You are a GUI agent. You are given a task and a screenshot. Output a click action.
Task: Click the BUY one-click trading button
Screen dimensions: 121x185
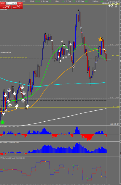click(20, 4)
